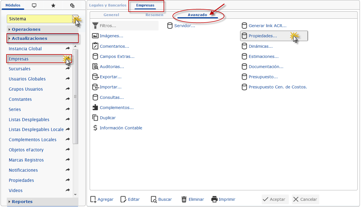Select Sucursales in the sidebar list
Screen dimensions: 361x207
coord(19,69)
